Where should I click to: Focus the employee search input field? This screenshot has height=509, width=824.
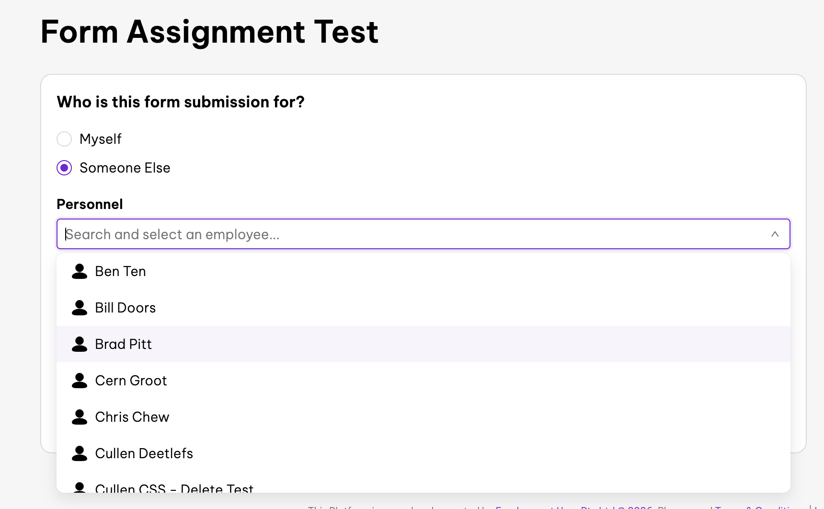point(412,234)
